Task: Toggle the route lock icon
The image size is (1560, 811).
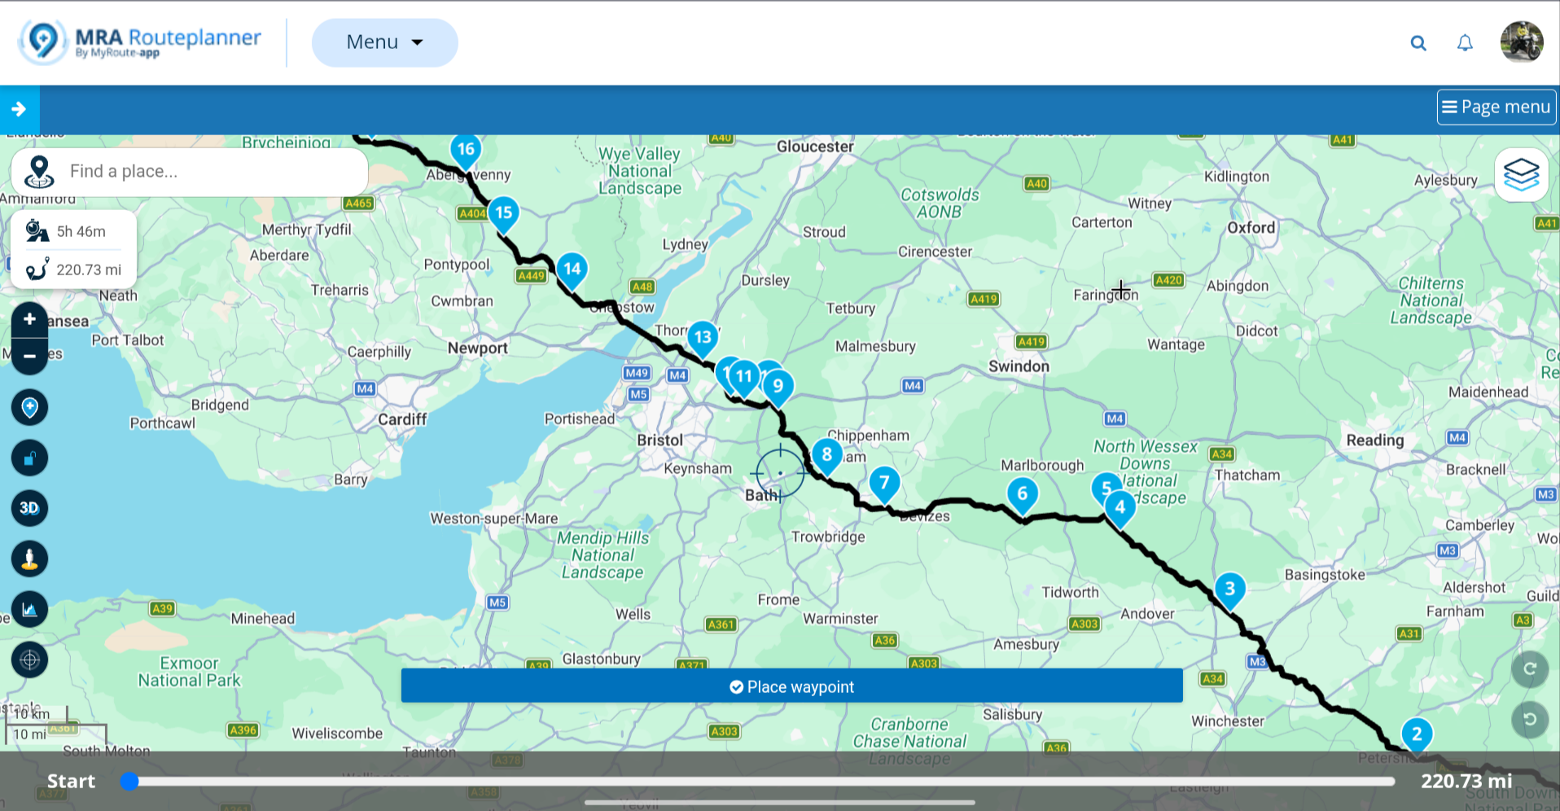Action: pos(29,458)
